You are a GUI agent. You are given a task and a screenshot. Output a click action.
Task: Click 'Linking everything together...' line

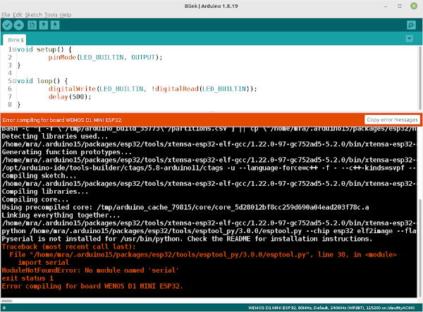pyautogui.click(x=61, y=215)
